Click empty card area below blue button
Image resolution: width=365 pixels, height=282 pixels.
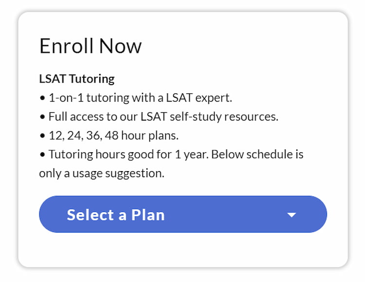pyautogui.click(x=182, y=250)
